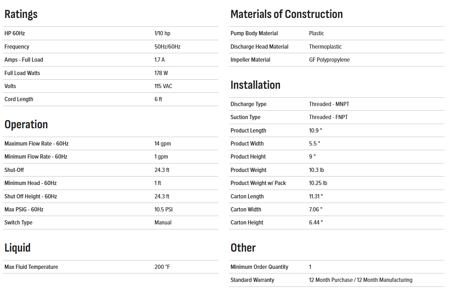Select the 200 °F temperature value
The height and width of the screenshot is (290, 454).
tap(162, 267)
